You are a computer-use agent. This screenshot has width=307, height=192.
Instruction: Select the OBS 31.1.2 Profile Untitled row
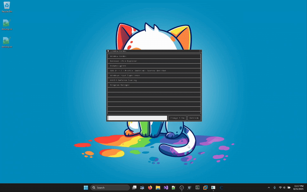pyautogui.click(x=154, y=71)
